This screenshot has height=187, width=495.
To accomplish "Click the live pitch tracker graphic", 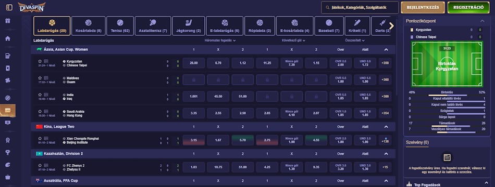I will click(447, 64).
